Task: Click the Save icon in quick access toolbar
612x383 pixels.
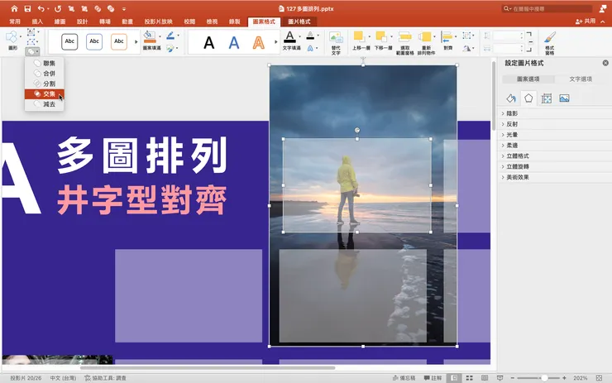Action: (27, 8)
